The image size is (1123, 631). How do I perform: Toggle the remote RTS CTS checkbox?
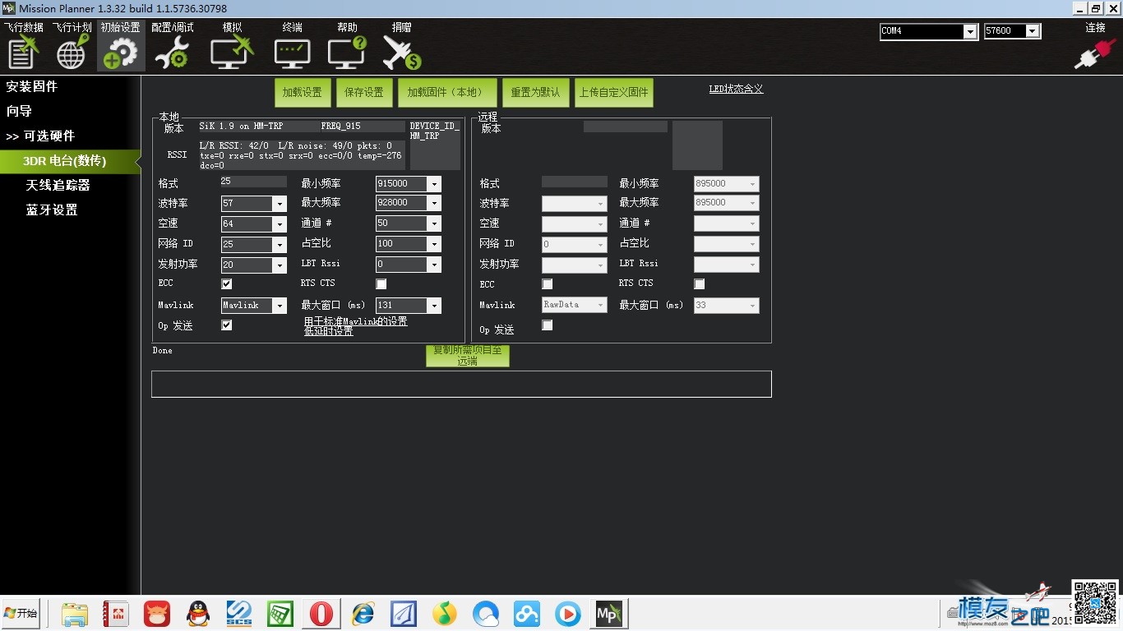click(700, 283)
